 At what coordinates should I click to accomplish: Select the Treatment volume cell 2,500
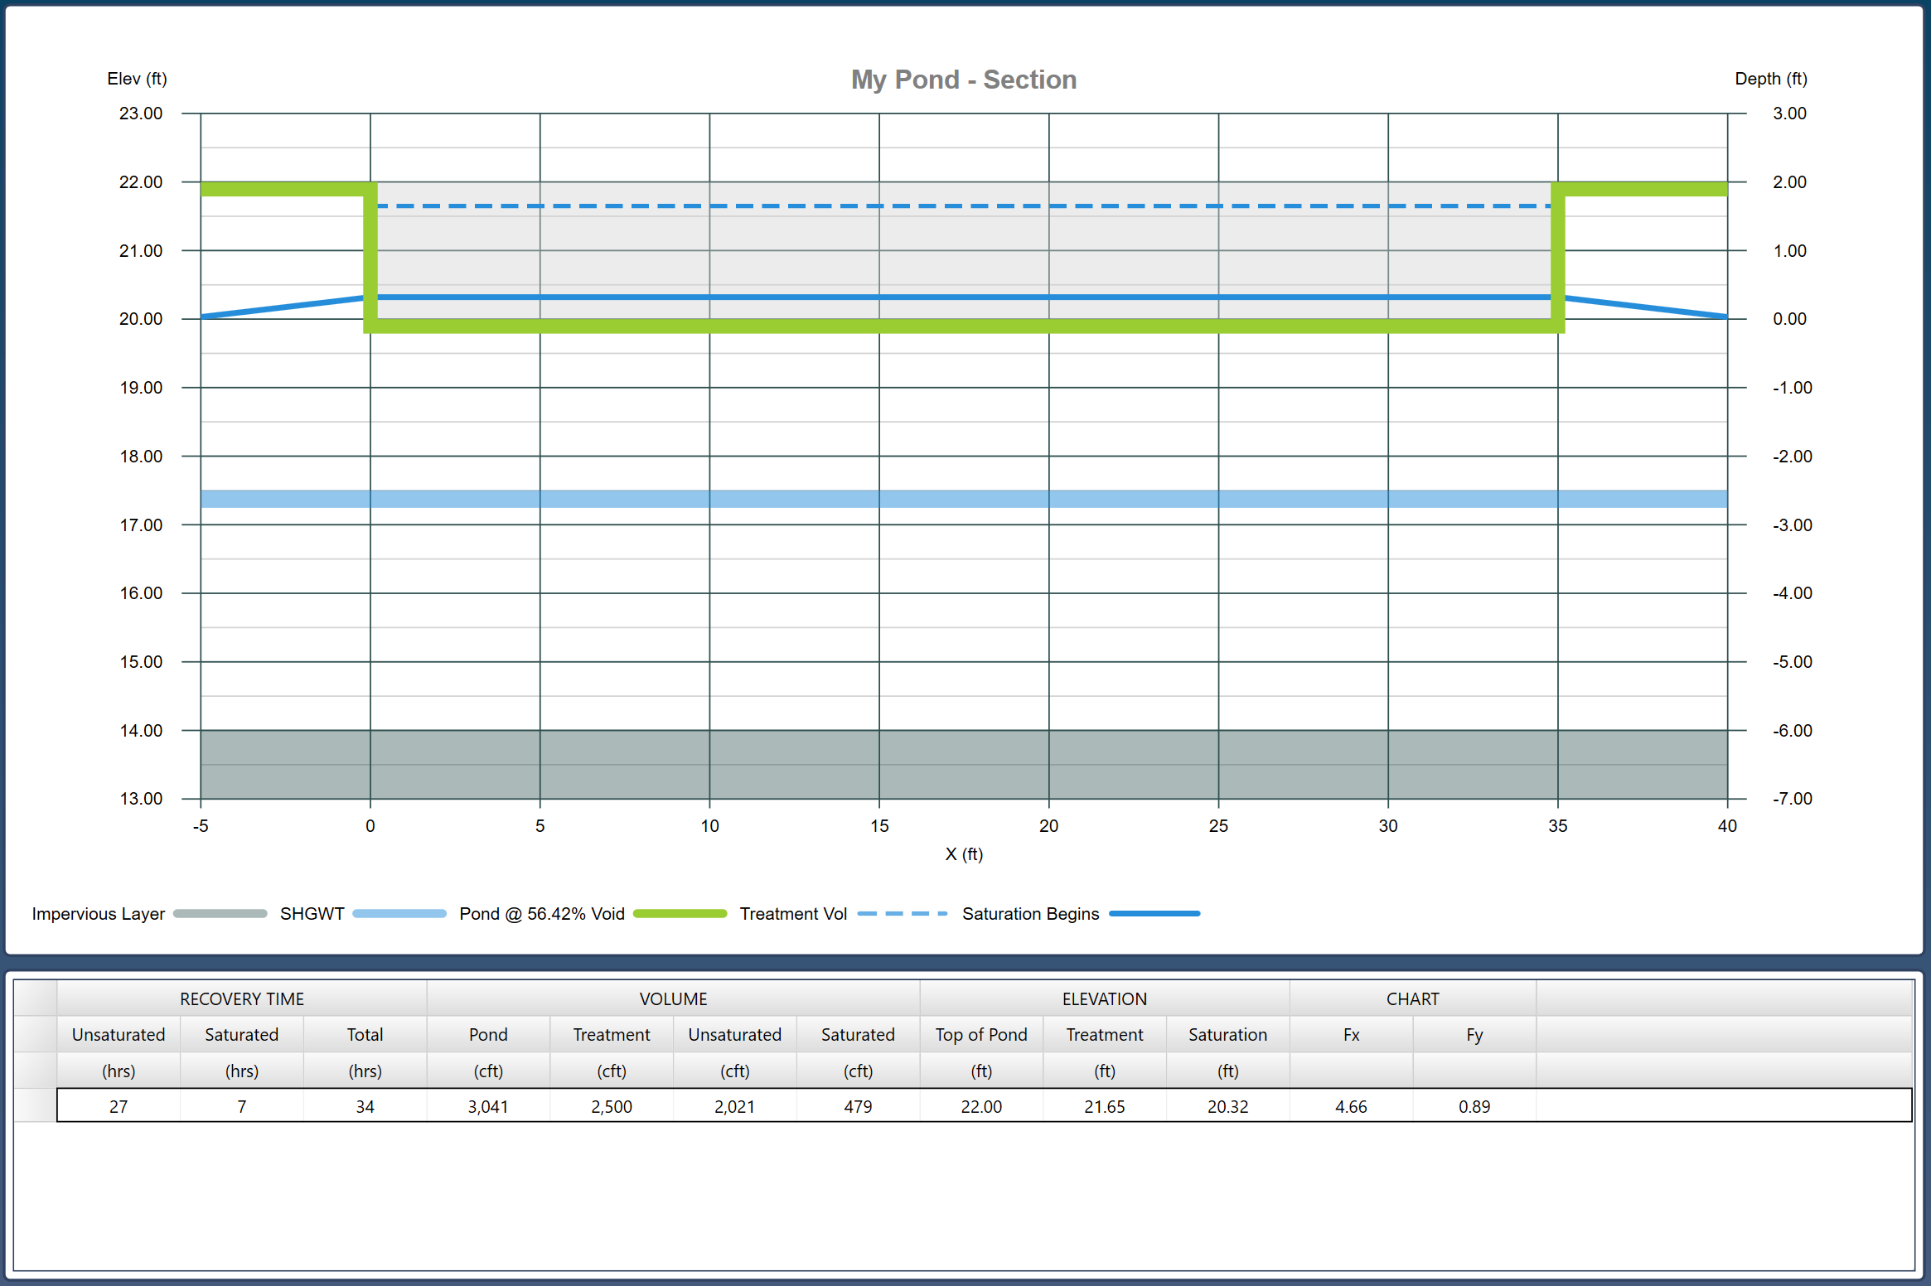pyautogui.click(x=612, y=1106)
